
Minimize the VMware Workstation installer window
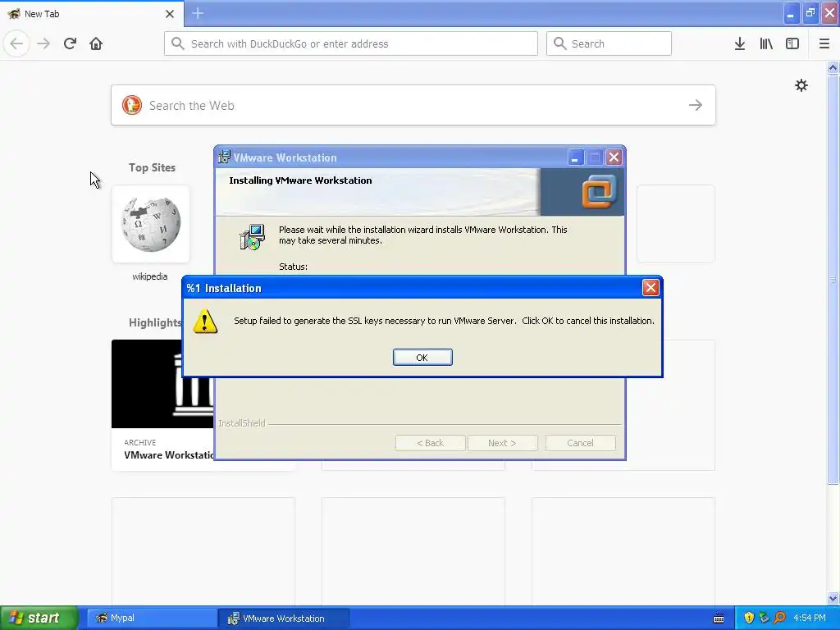(575, 157)
